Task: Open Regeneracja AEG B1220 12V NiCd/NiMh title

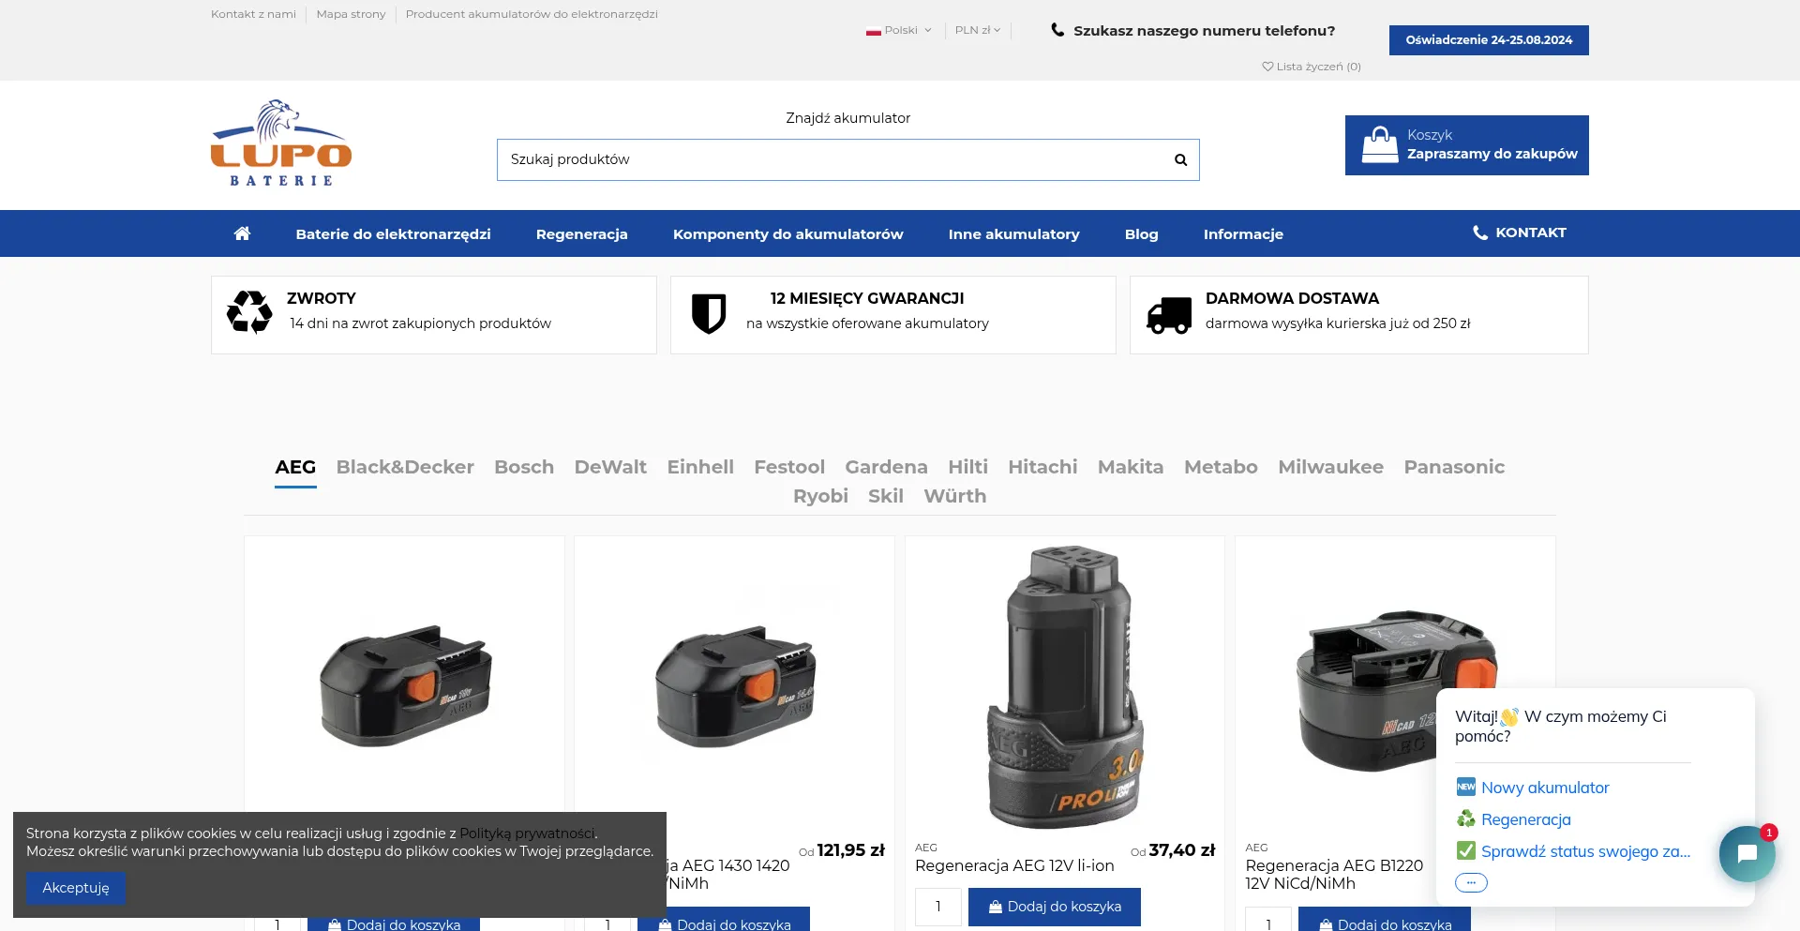Action: click(x=1334, y=875)
